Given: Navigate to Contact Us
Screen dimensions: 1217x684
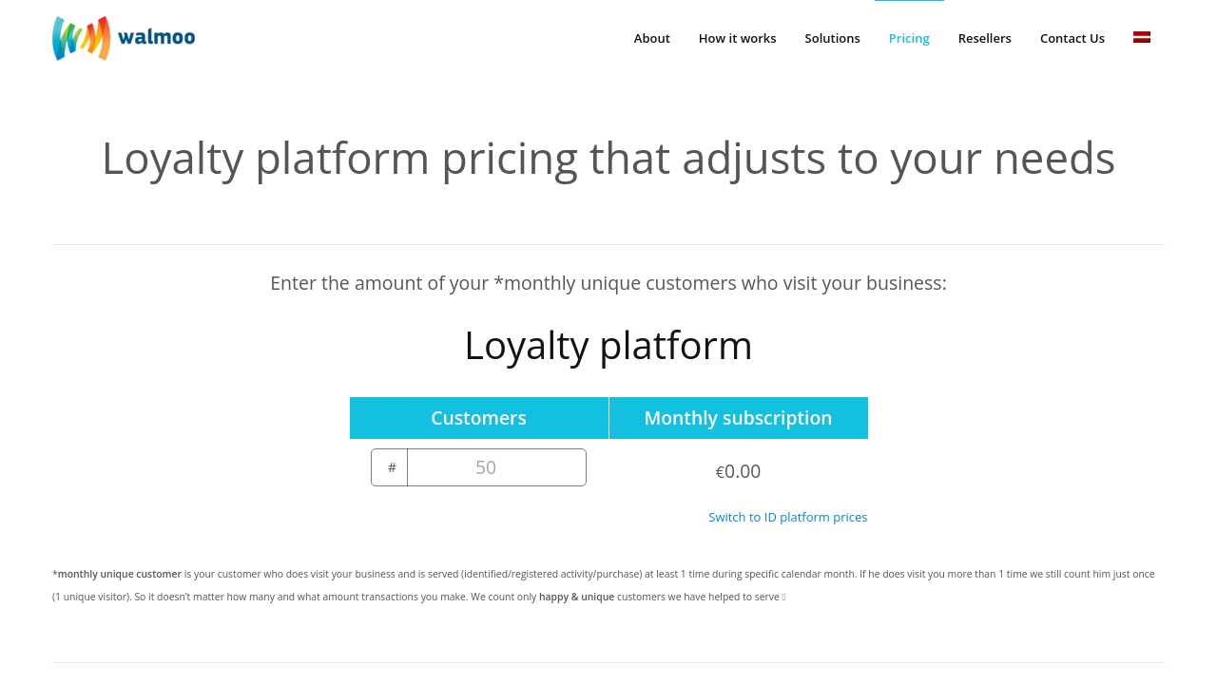Looking at the screenshot, I should pos(1072,38).
